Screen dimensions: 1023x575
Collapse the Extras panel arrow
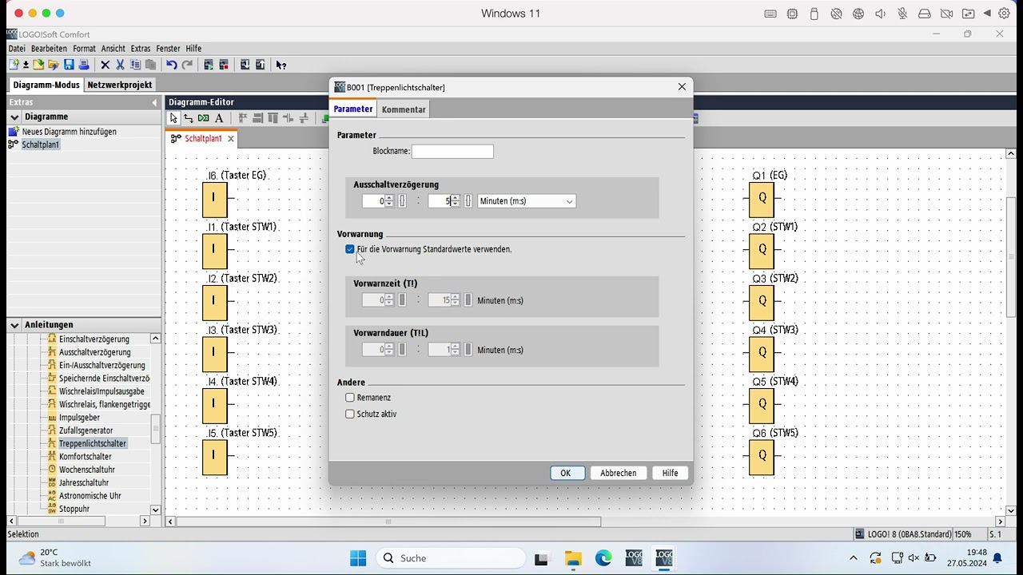(x=154, y=102)
